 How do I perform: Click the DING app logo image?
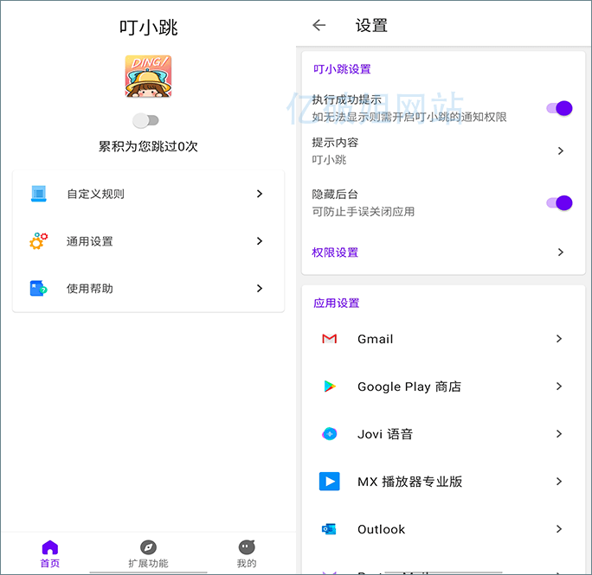(148, 76)
